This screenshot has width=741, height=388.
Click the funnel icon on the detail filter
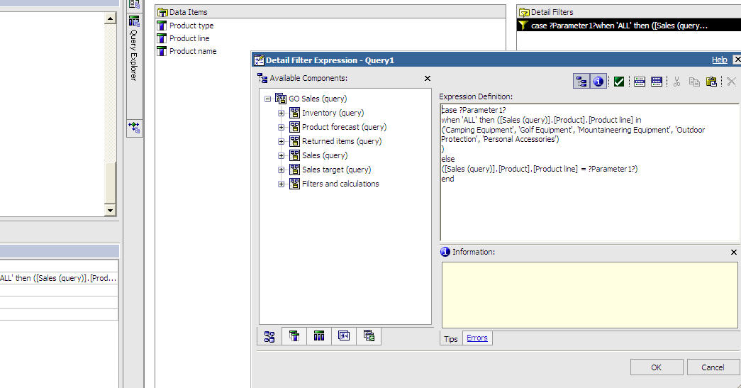click(x=523, y=26)
